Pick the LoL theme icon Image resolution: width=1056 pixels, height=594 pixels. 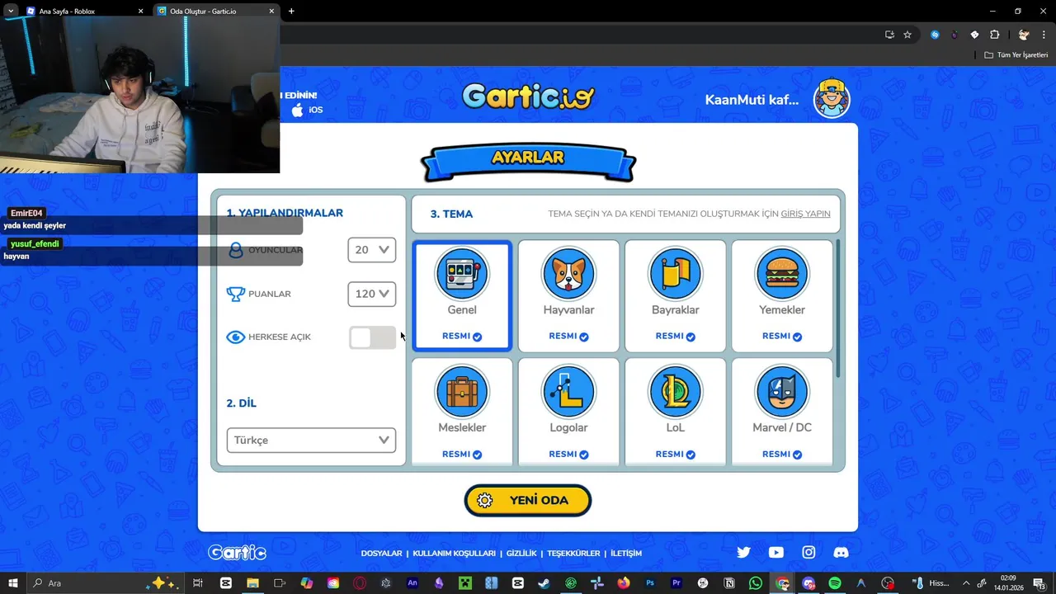click(x=676, y=392)
